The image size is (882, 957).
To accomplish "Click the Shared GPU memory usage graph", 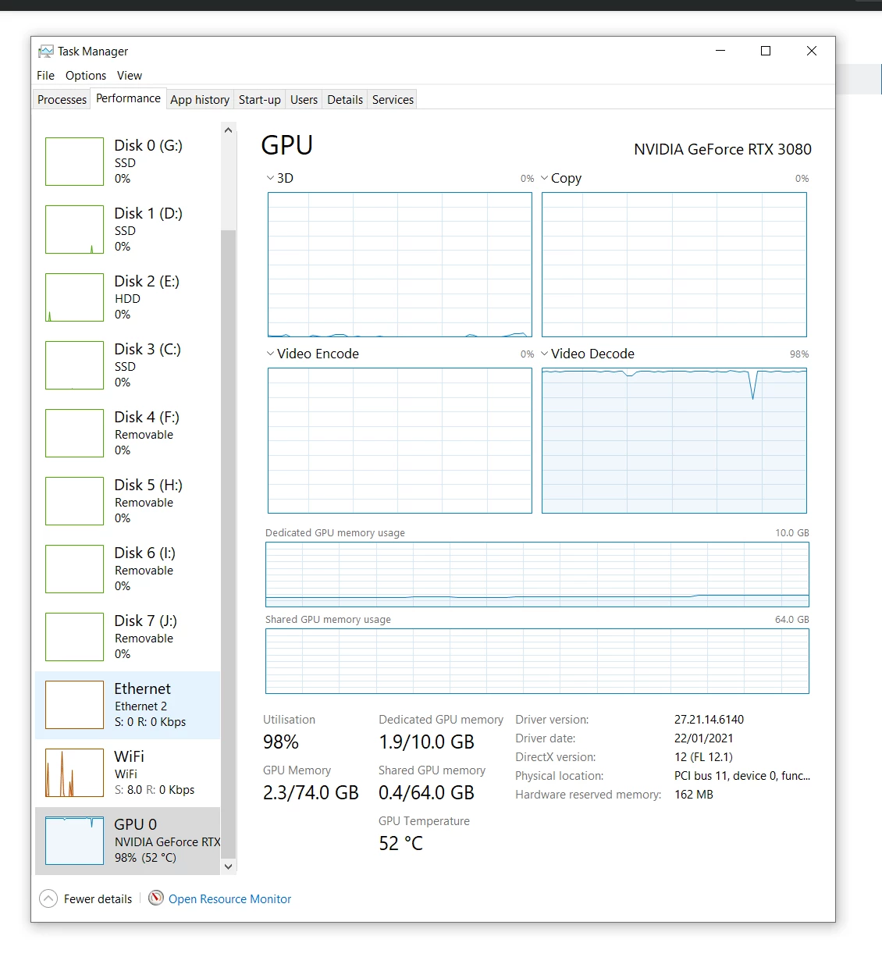I will pos(537,661).
